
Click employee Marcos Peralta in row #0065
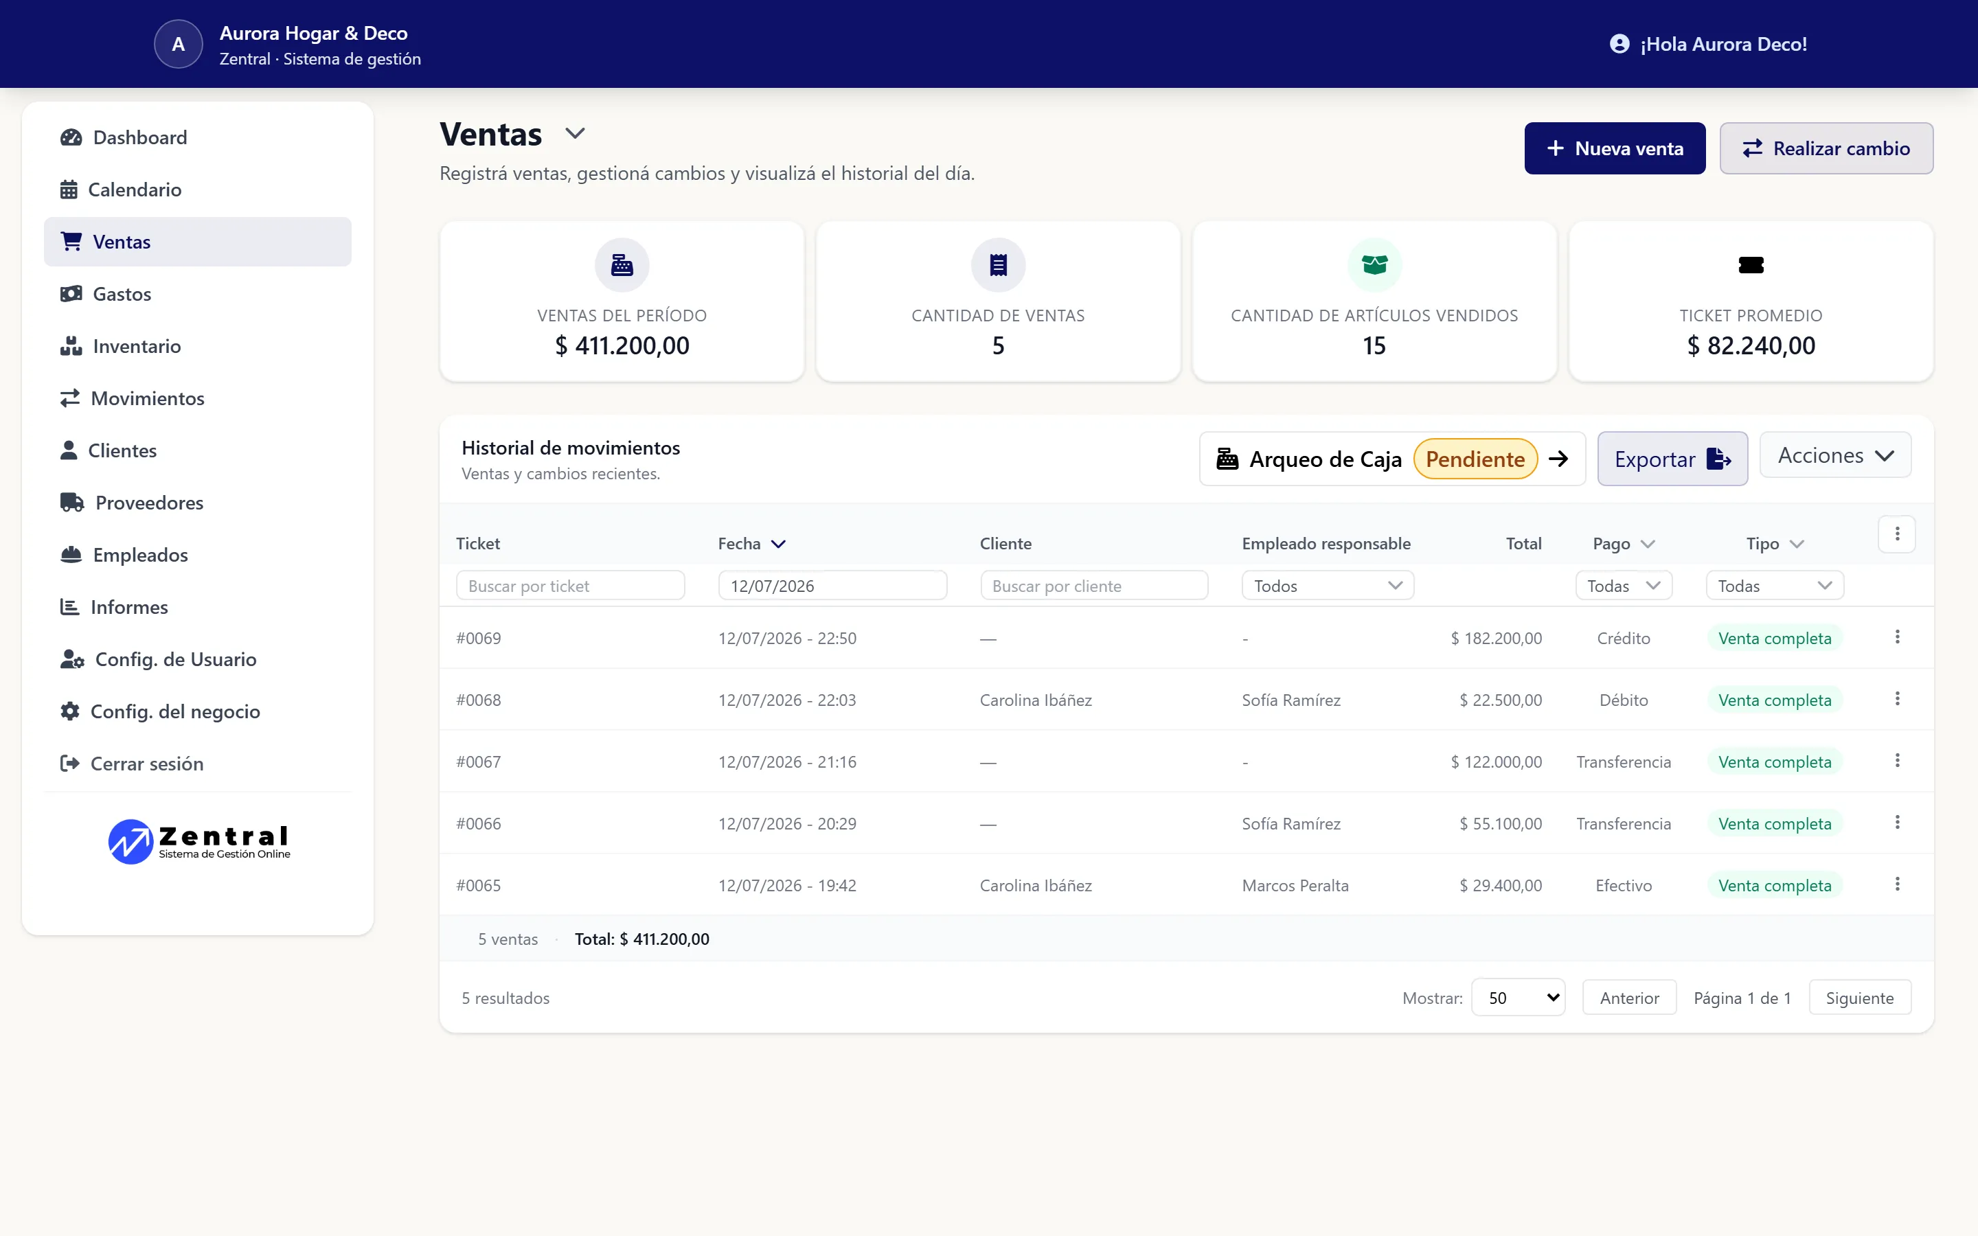[1295, 885]
